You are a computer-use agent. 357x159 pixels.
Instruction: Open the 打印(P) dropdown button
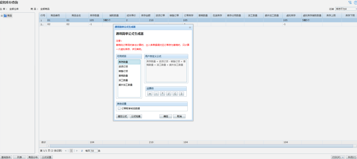[x=338, y=157]
